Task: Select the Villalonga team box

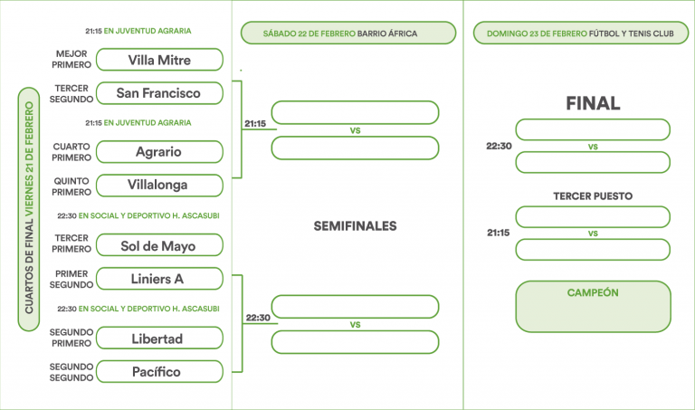Action: [x=158, y=185]
